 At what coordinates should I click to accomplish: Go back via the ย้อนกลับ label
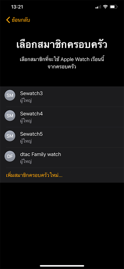coord(21,20)
